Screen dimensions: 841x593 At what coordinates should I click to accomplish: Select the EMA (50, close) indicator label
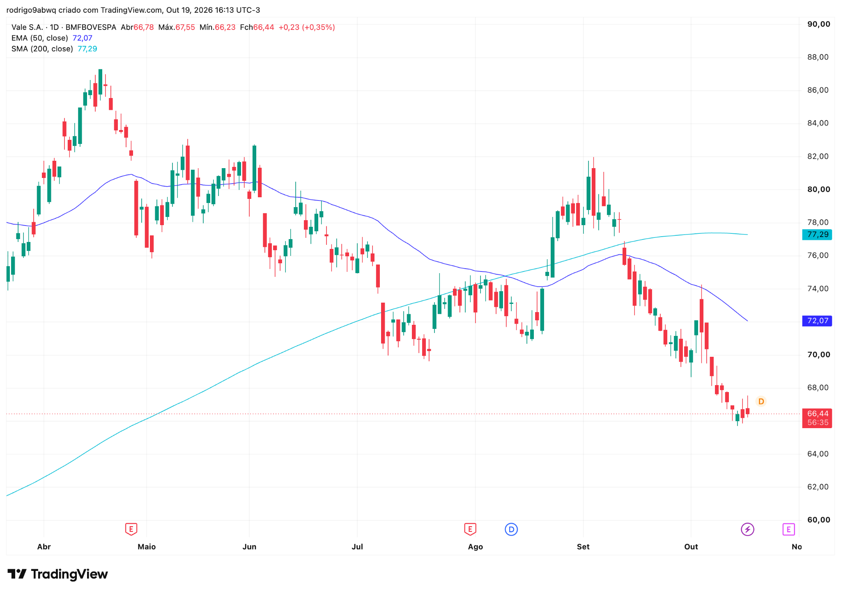coord(40,38)
